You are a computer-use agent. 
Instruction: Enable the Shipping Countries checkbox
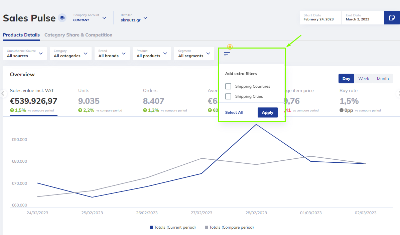pos(228,86)
